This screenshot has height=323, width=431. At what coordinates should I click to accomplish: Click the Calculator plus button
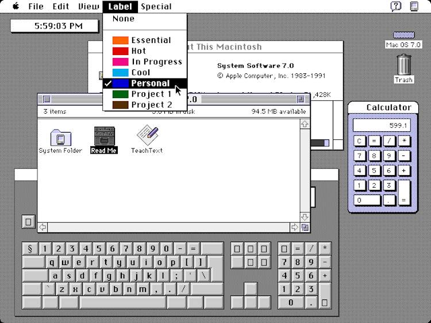(x=404, y=171)
